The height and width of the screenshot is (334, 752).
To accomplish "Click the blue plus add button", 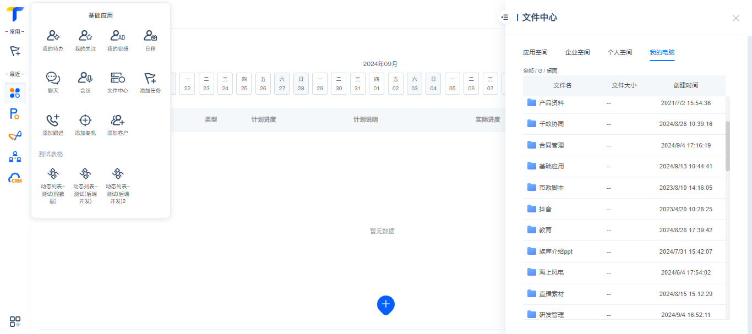I will tap(386, 304).
